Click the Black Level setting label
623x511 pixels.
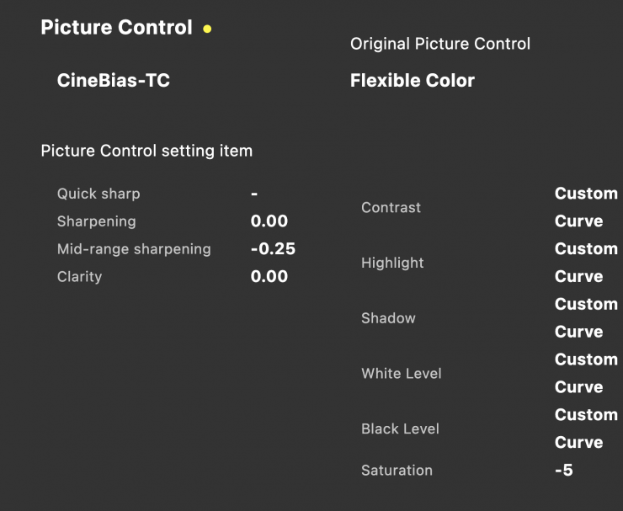point(400,428)
